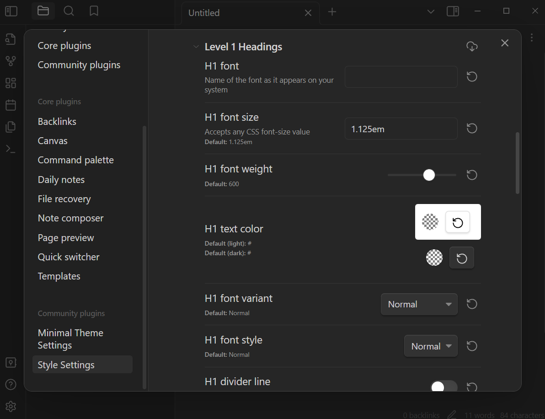The width and height of the screenshot is (545, 419).
Task: Reset H1 font style setting
Action: (472, 346)
